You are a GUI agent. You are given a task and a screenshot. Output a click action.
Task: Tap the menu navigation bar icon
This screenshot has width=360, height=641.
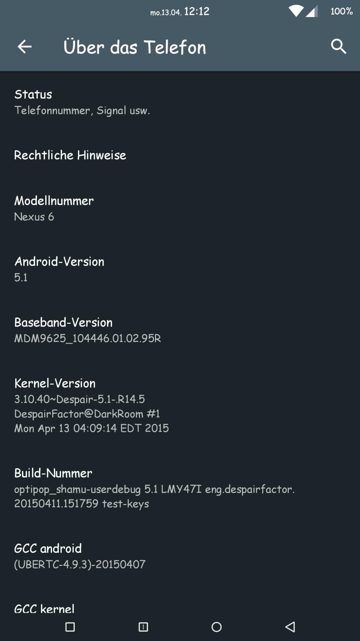click(x=143, y=627)
